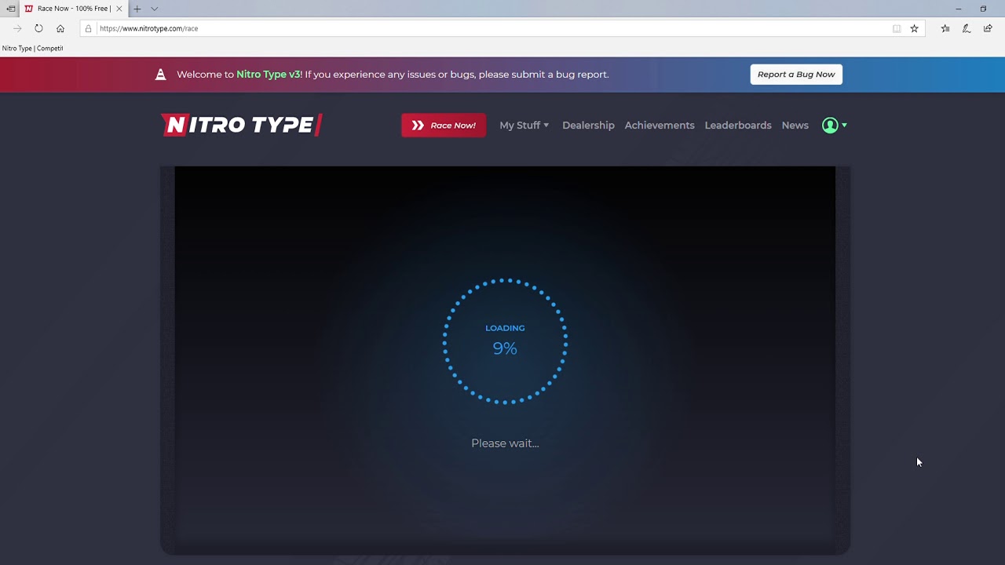
Task: Click the circular loading progress indicator
Action: (505, 341)
